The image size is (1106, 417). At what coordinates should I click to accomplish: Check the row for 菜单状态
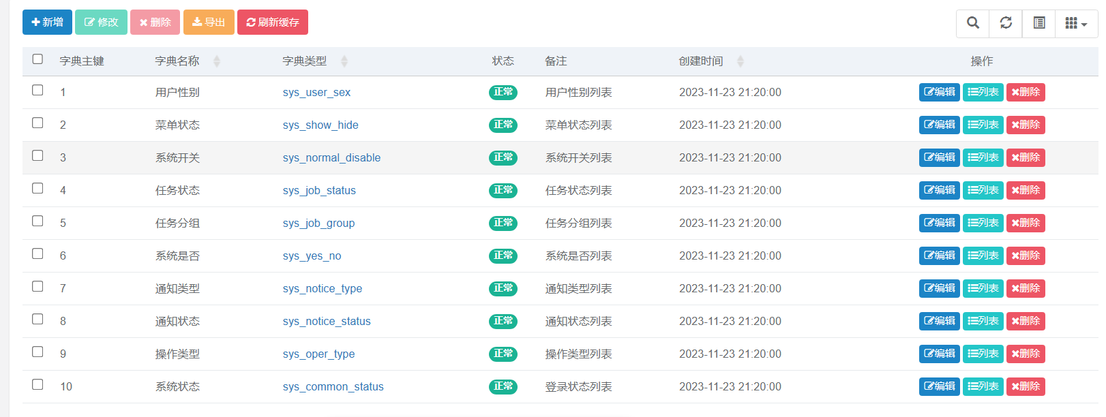pyautogui.click(x=38, y=123)
